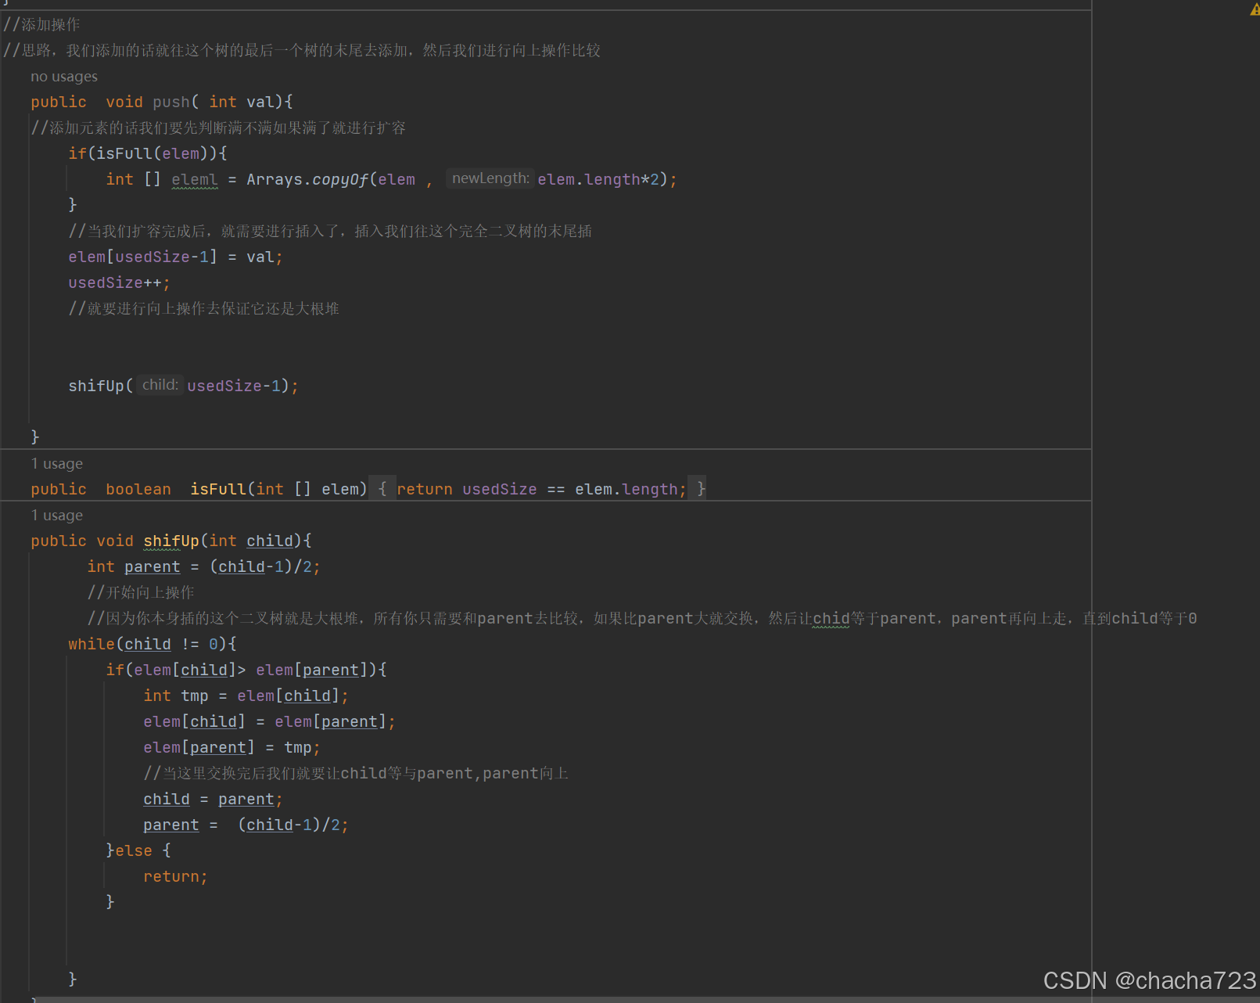Screen dimensions: 1260x1003
Task: Click the child parameter hint in shifUp call
Action: pos(160,385)
